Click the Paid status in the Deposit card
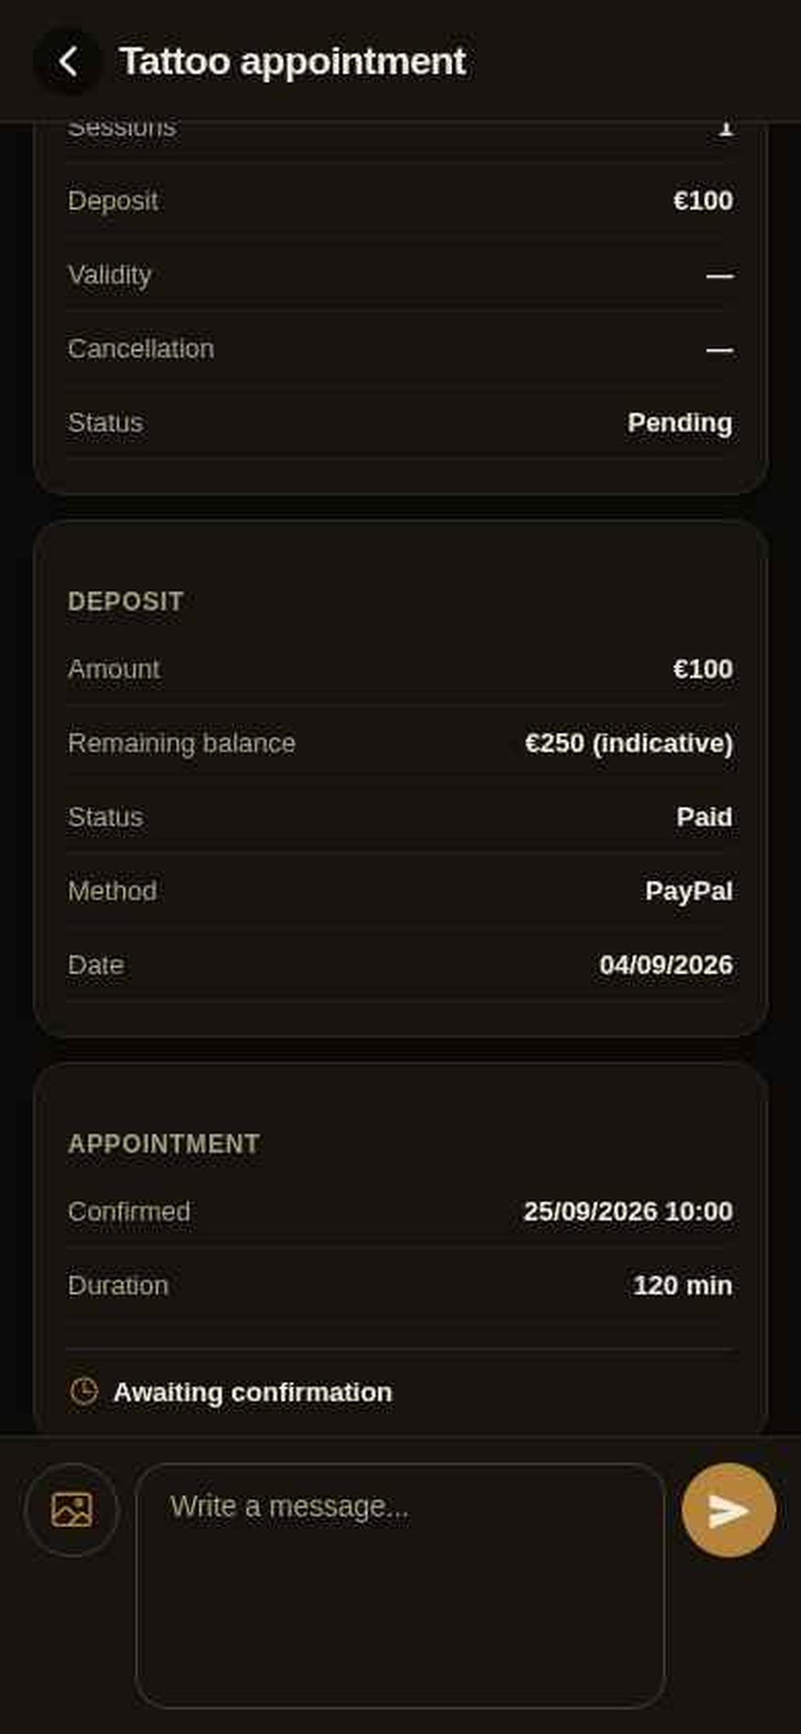The image size is (801, 1734). (x=704, y=817)
